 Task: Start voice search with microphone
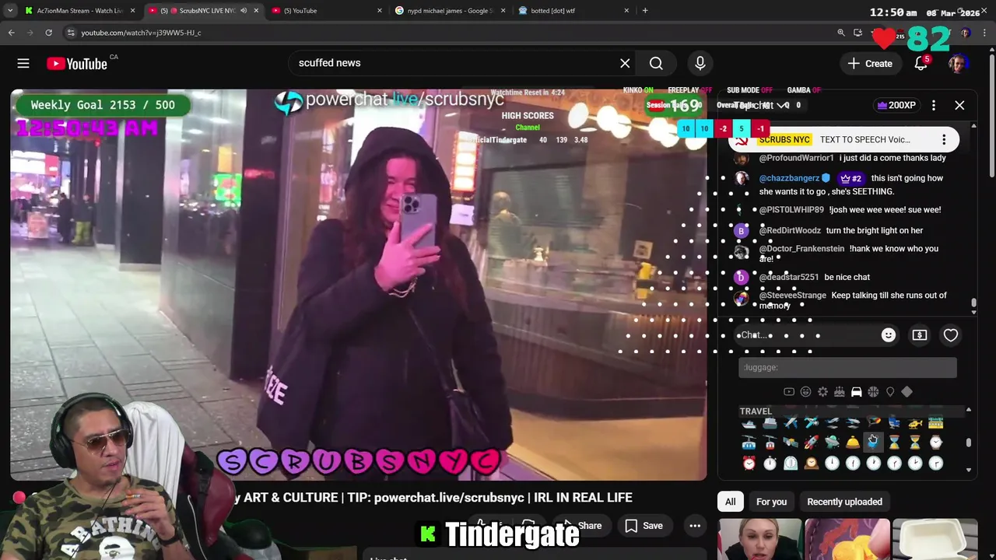click(700, 63)
